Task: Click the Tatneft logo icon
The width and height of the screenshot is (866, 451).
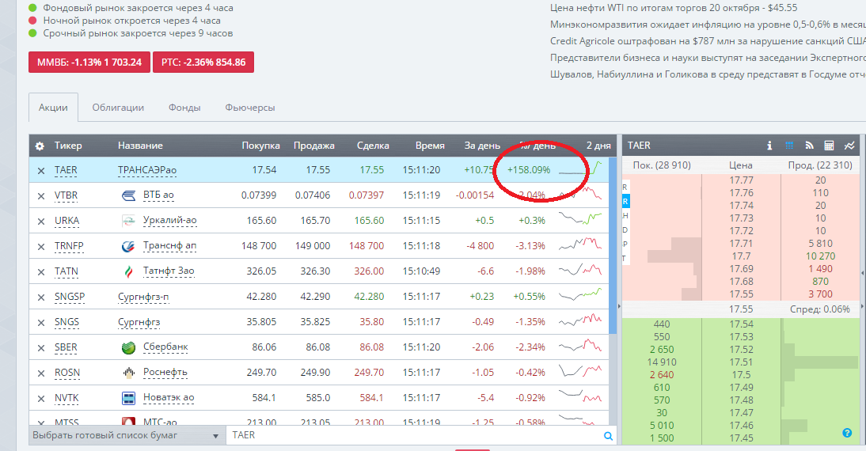Action: pyautogui.click(x=128, y=271)
